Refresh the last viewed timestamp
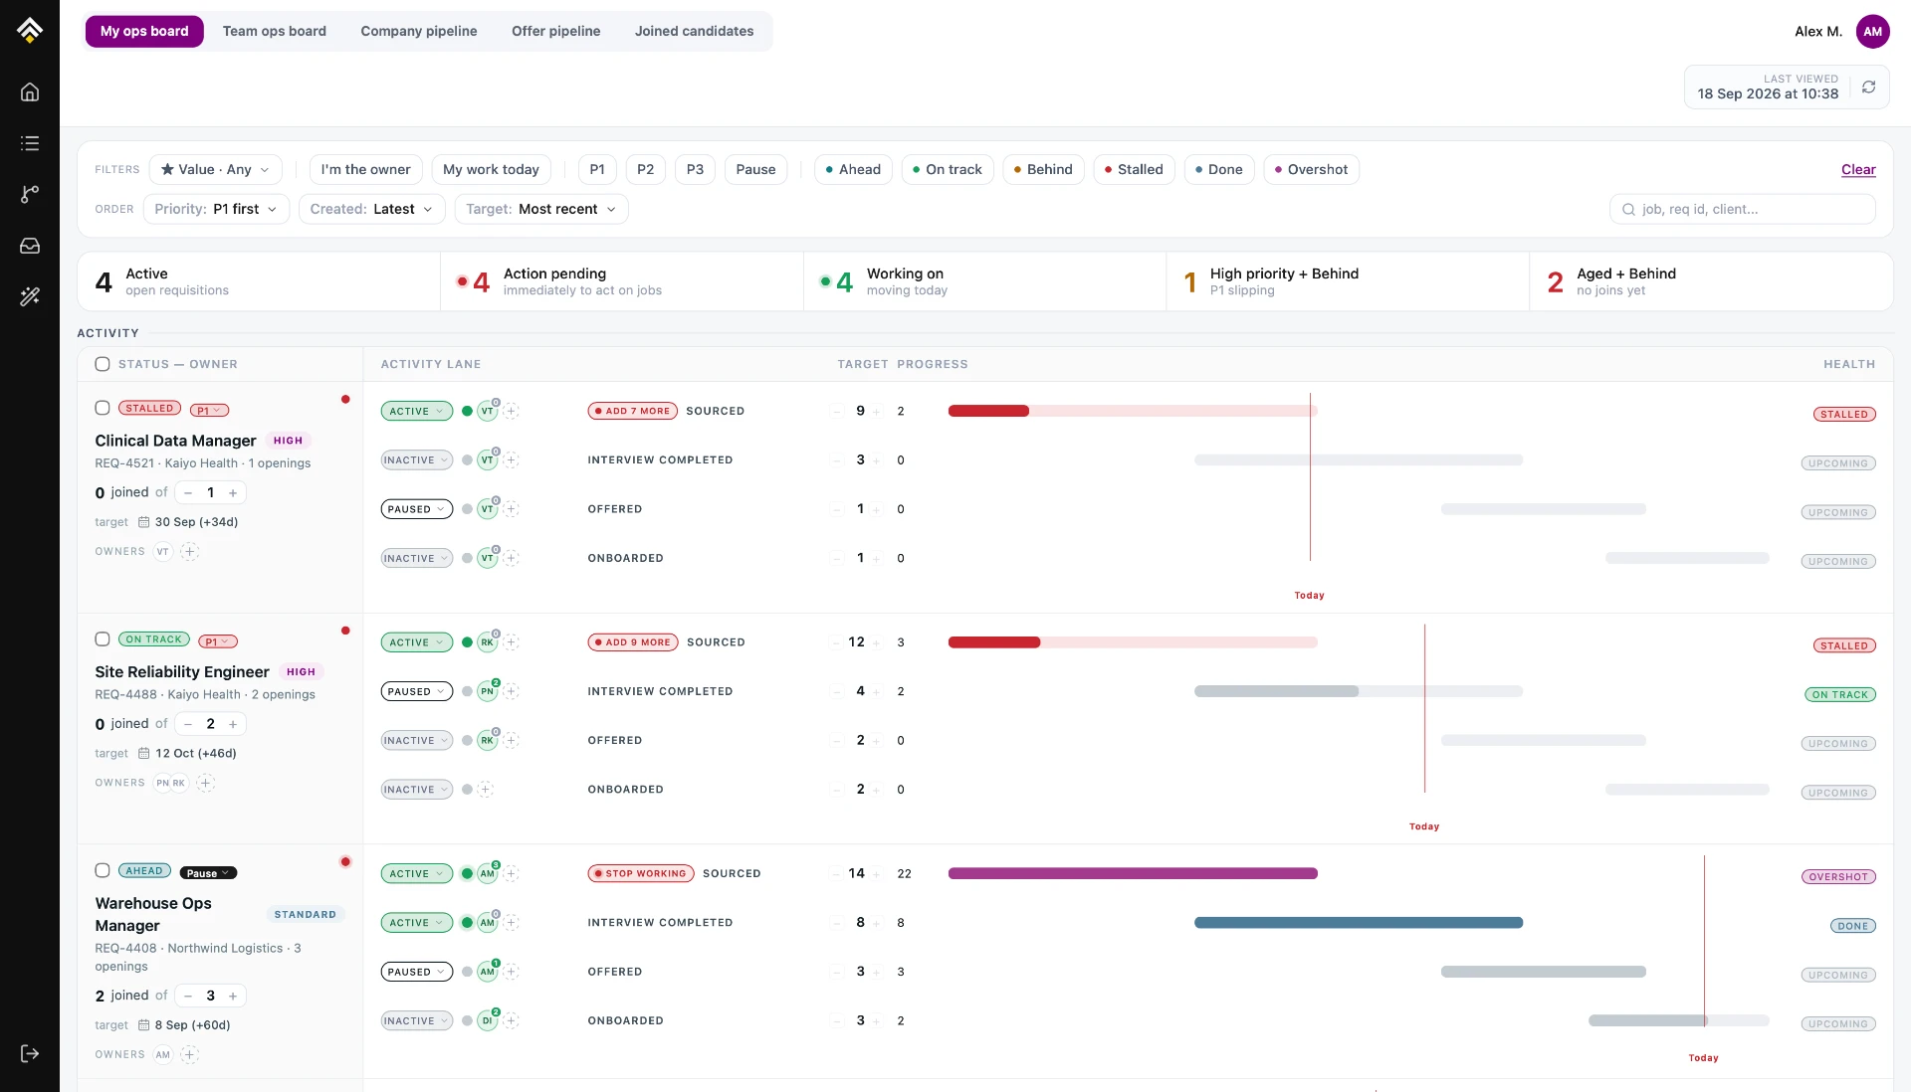Viewport: 1911px width, 1092px height. coord(1868,88)
